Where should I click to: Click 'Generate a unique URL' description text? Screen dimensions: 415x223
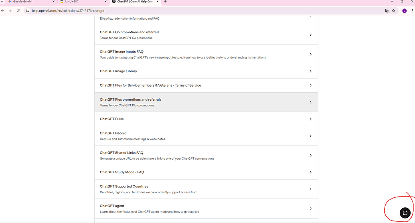click(157, 159)
